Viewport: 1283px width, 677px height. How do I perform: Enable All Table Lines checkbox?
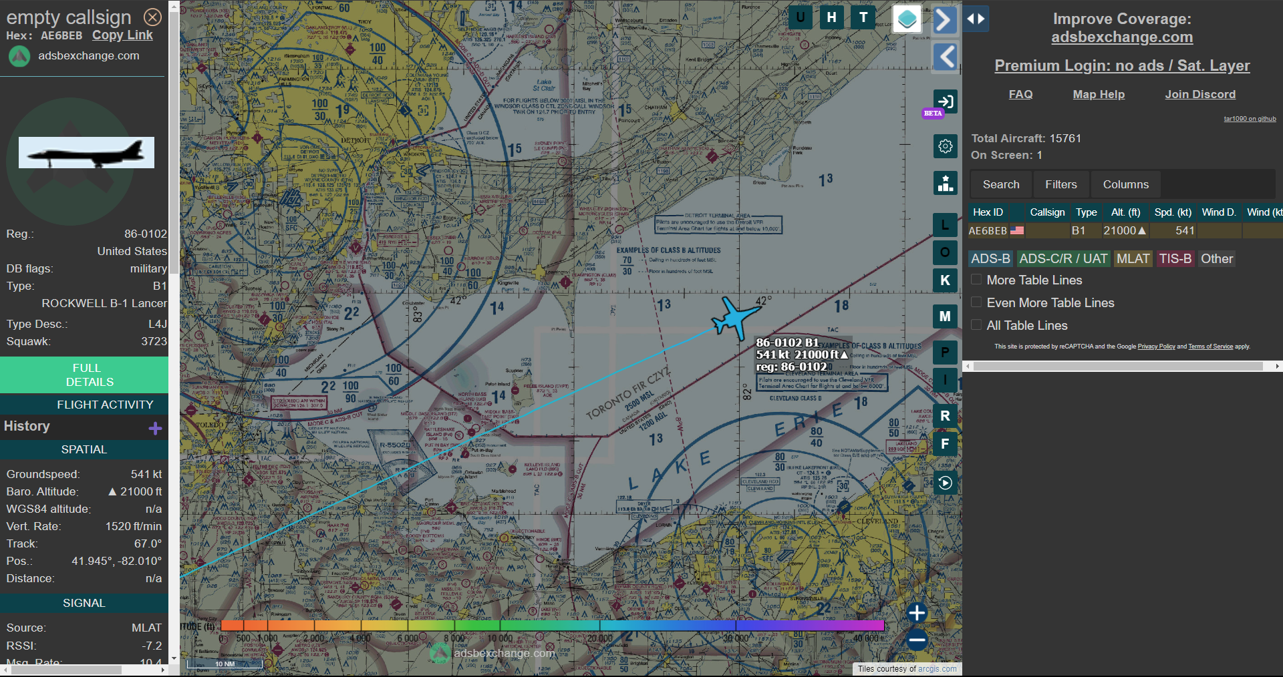[976, 325]
